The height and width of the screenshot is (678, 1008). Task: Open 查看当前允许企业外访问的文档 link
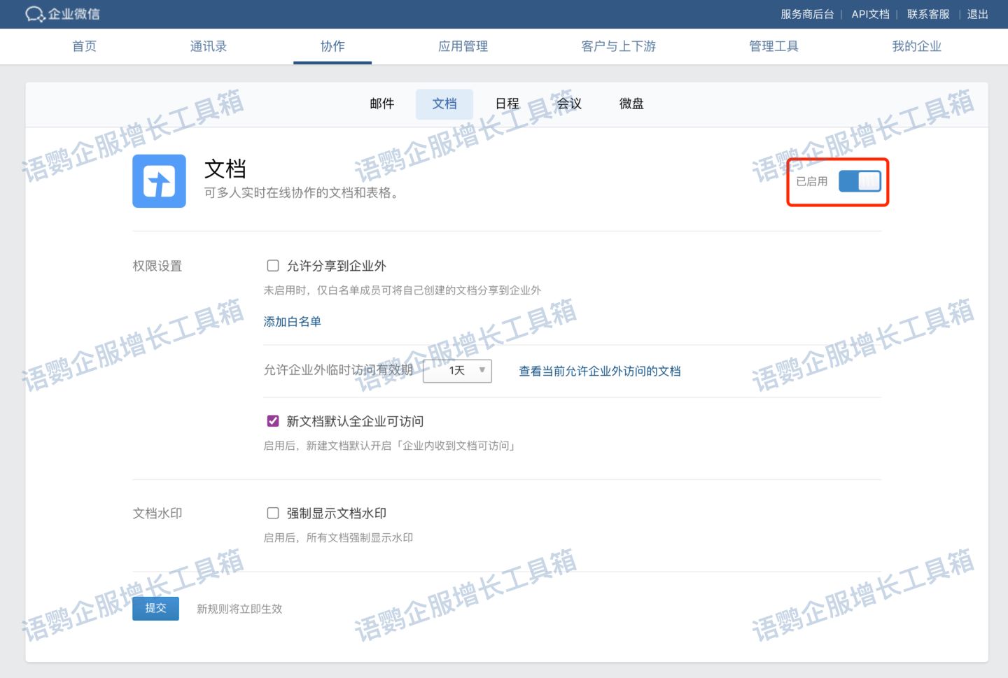click(x=599, y=372)
